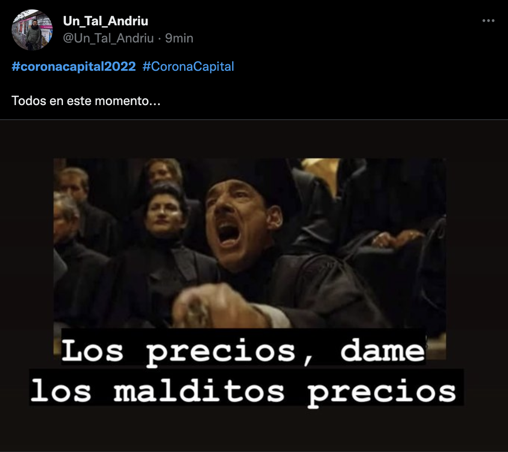This screenshot has width=508, height=452.
Task: Open the three-dot more options menu
Action: coord(488,21)
